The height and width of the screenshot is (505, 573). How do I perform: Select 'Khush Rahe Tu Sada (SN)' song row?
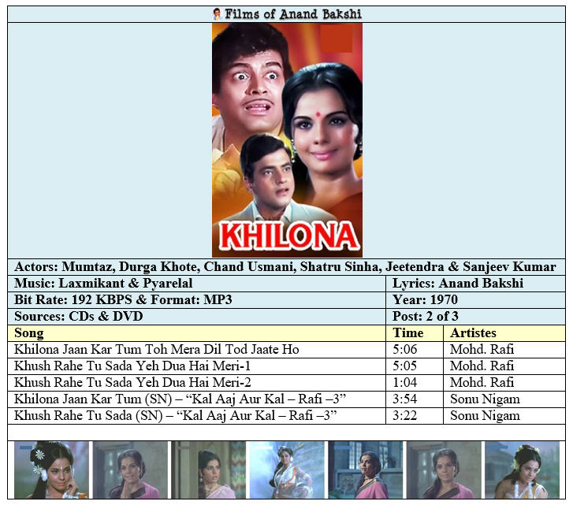tap(196, 415)
